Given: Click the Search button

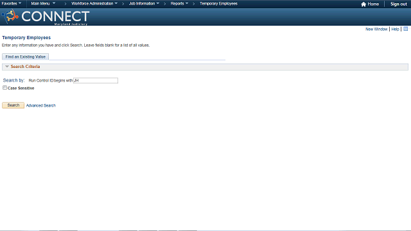Looking at the screenshot, I should [x=13, y=105].
